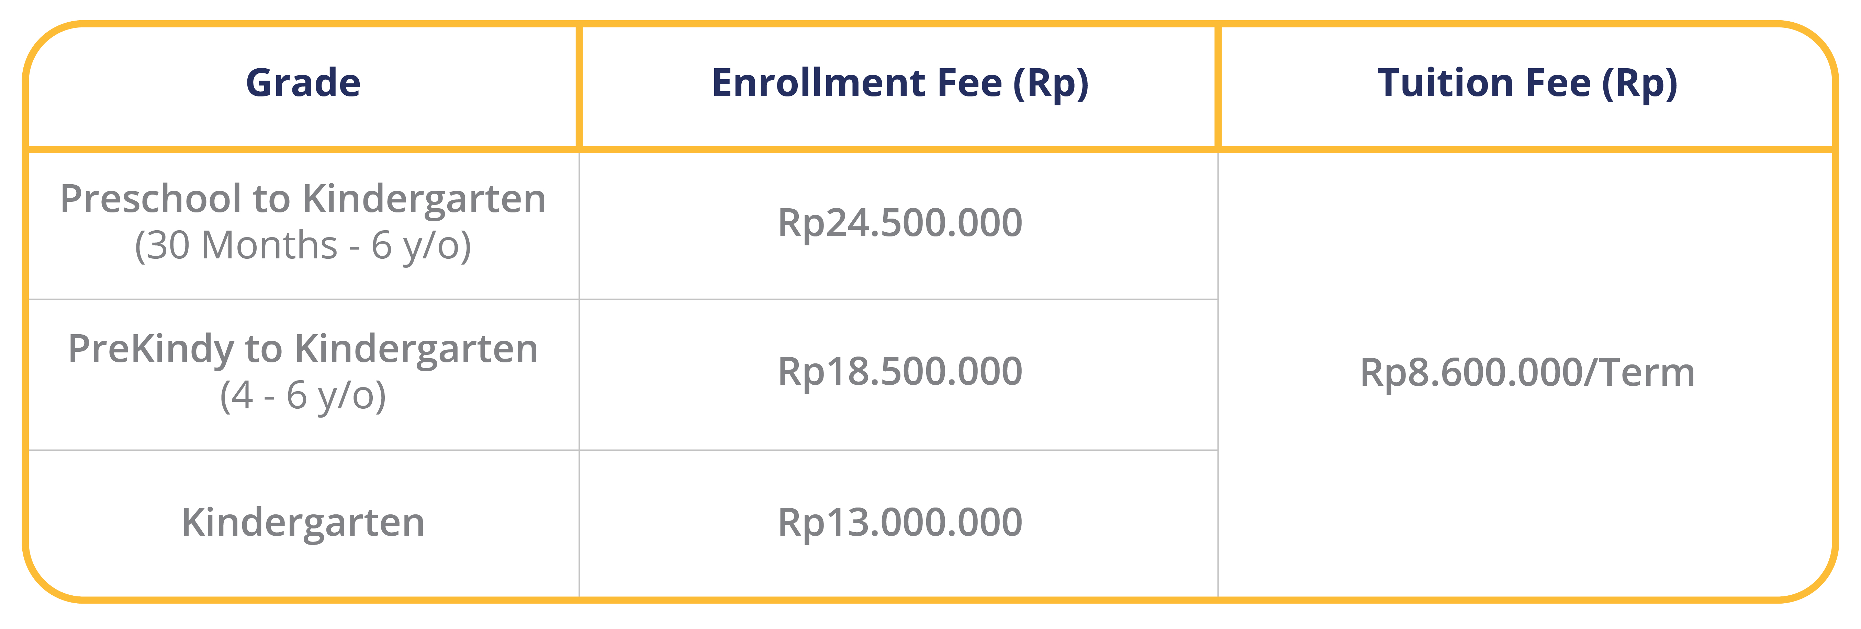Click the Rp24.500.000 enrollment fee
The width and height of the screenshot is (1861, 629).
(x=899, y=223)
